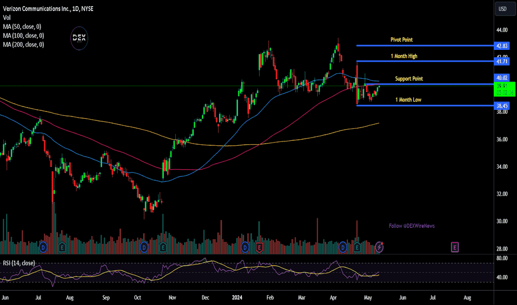Image resolution: width=517 pixels, height=305 pixels.
Task: Select the MA (100, close, 0) legend
Action: (23, 35)
